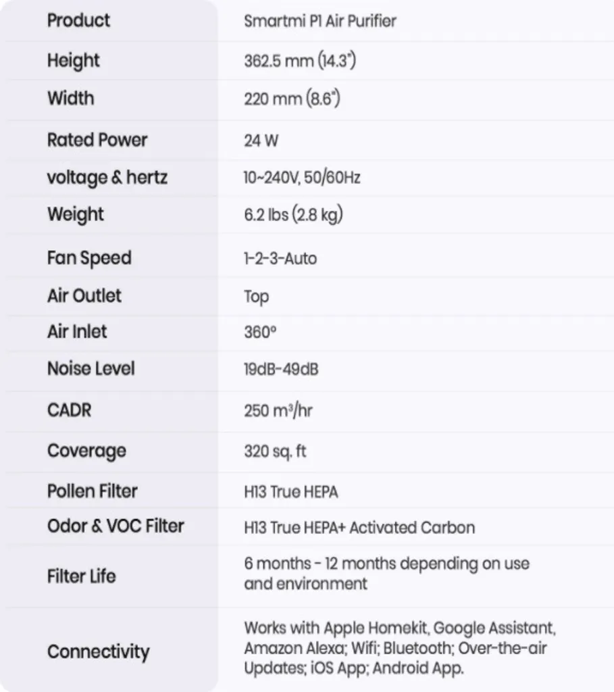
Task: Select the Filter Life label
Action: (82, 576)
